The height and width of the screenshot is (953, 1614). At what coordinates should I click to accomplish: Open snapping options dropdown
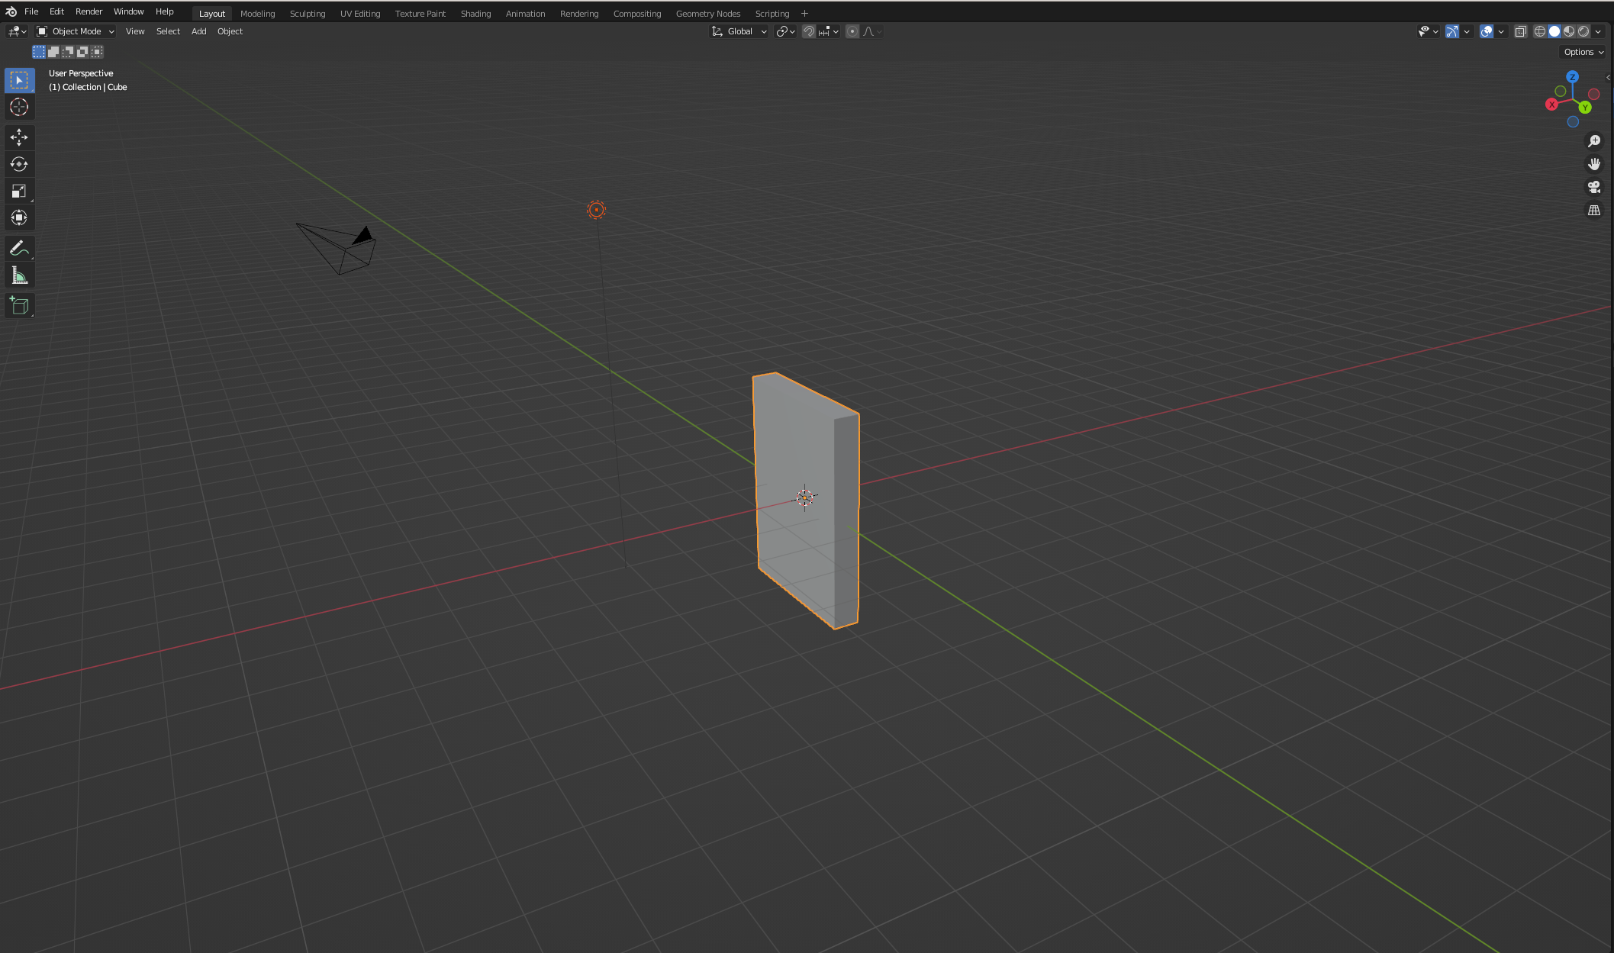(x=829, y=31)
